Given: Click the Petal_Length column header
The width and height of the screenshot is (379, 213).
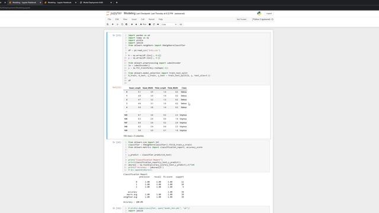Looking at the screenshot, I should pos(160,88).
